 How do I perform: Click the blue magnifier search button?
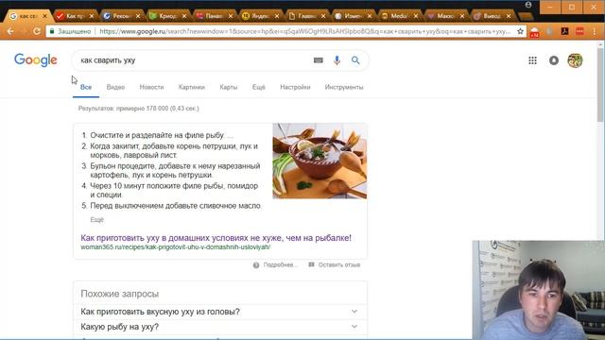point(355,60)
